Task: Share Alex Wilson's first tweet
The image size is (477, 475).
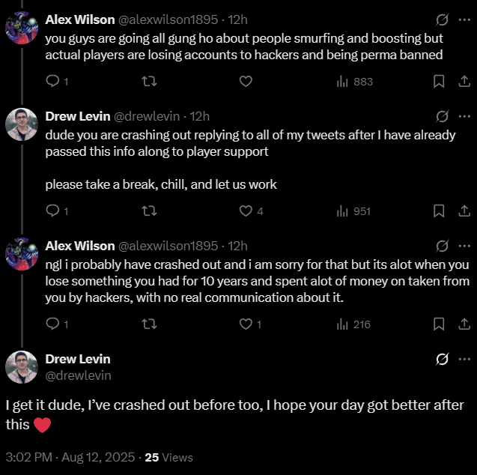Action: point(464,82)
